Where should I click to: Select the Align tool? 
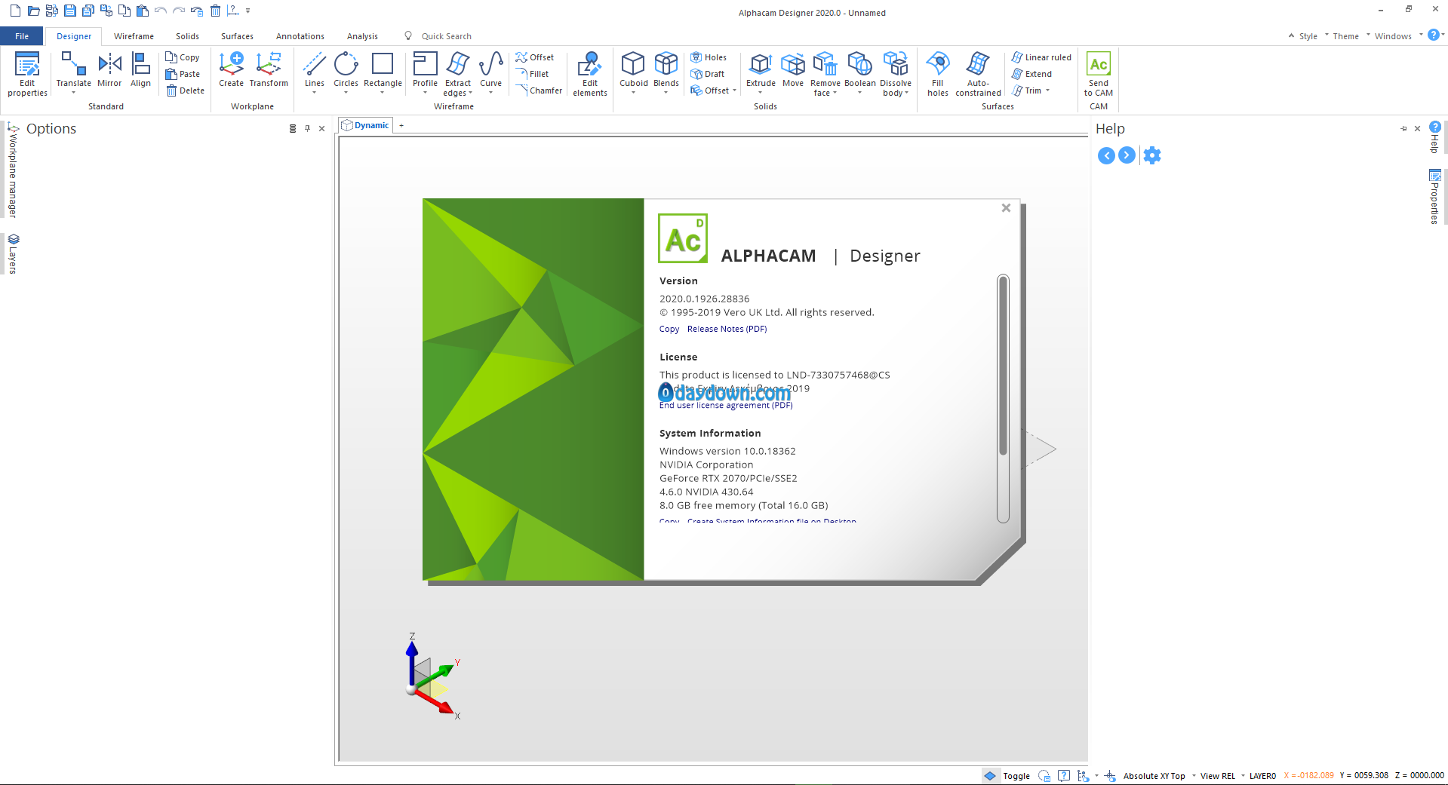coord(140,70)
